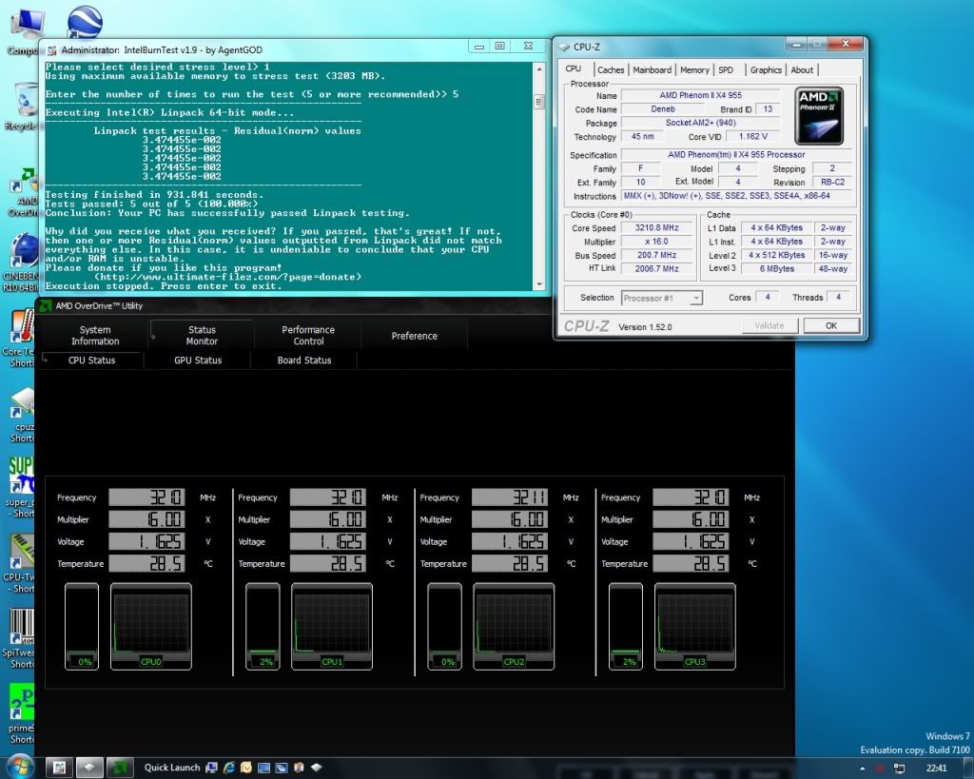Click CPU1 2% load bar
Screen dimensions: 974x779
[x=263, y=626]
